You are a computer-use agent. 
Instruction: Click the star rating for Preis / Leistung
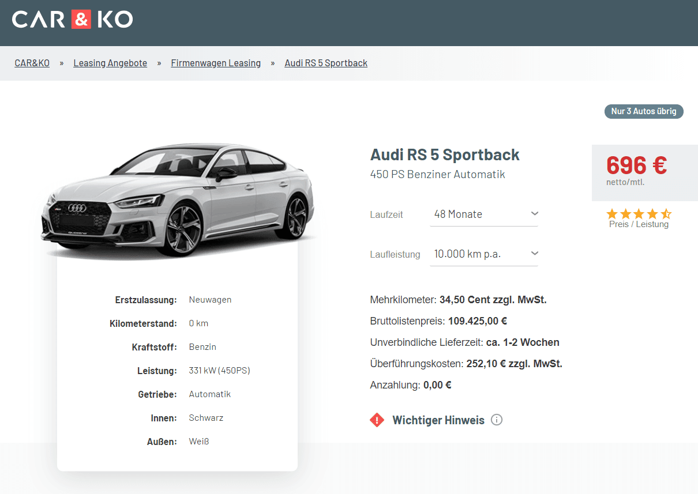pyautogui.click(x=639, y=213)
